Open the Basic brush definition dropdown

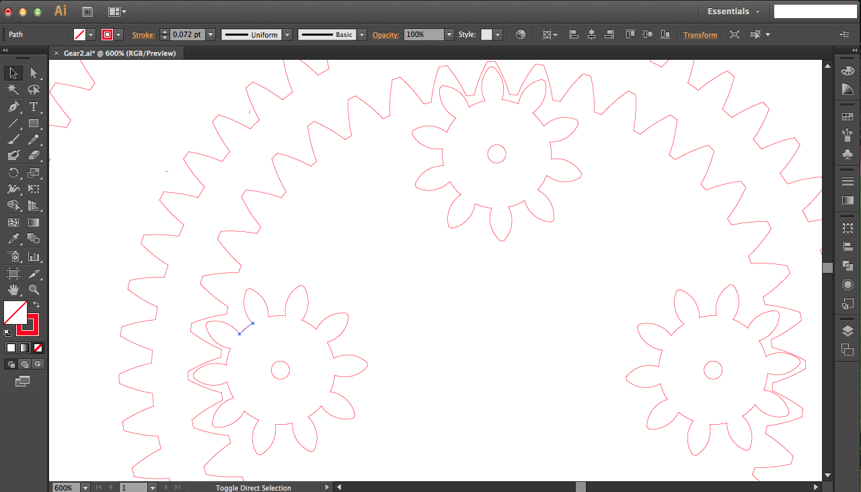pyautogui.click(x=362, y=34)
